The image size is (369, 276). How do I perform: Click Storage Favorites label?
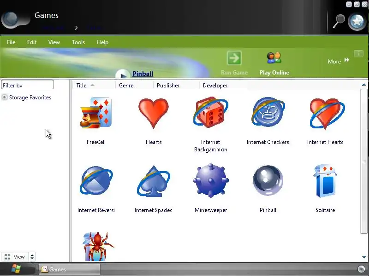[30, 98]
